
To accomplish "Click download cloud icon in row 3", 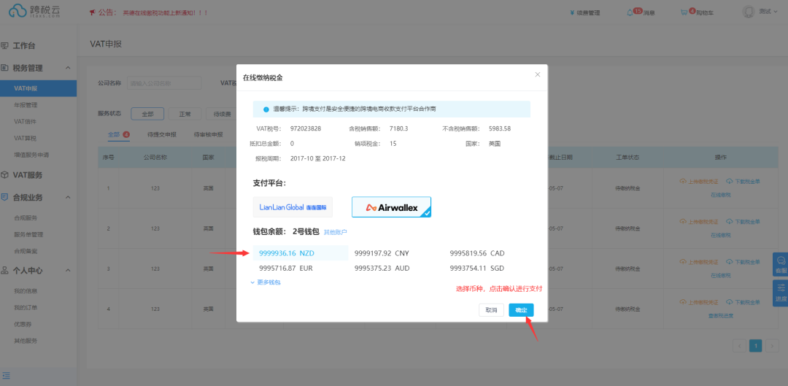I will coord(729,262).
